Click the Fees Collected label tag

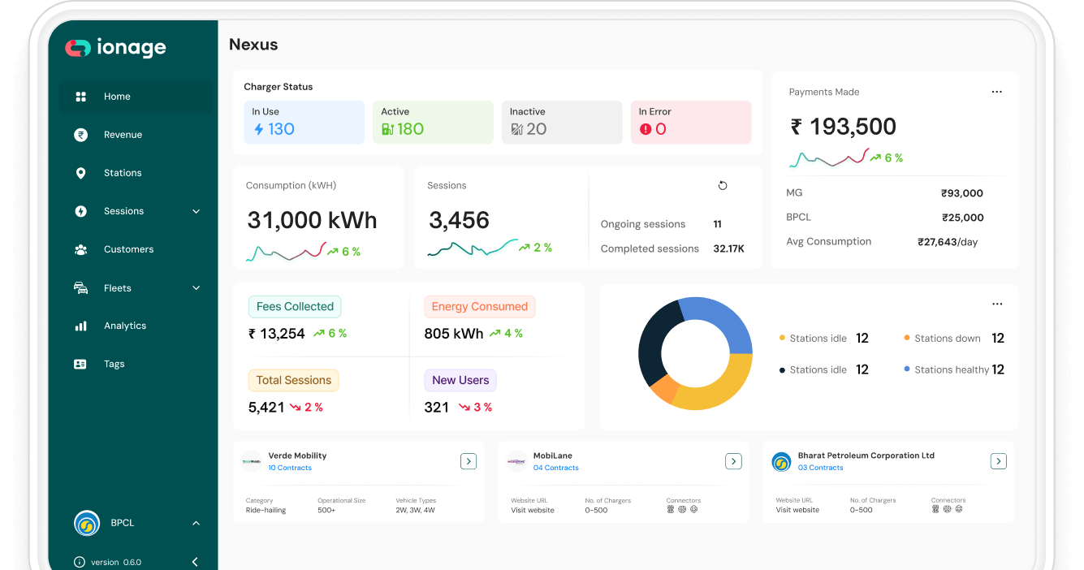[x=295, y=307]
